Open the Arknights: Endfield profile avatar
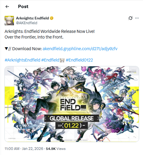The height and width of the screenshot is (155, 143). (x=9, y=21)
